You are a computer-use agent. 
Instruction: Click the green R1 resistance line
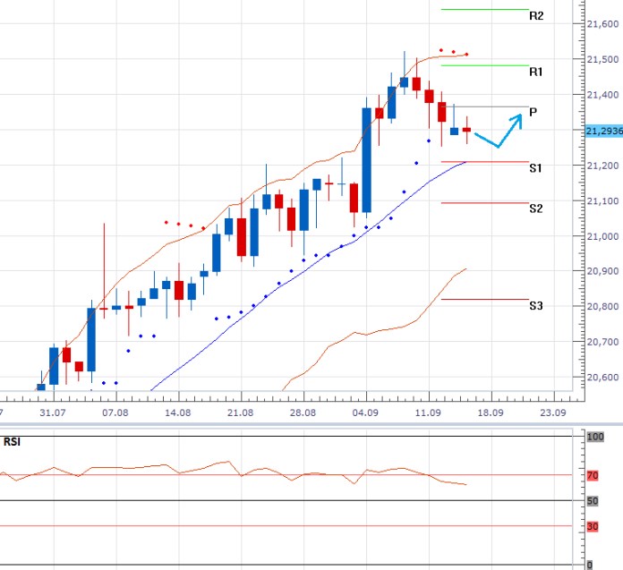[x=485, y=65]
